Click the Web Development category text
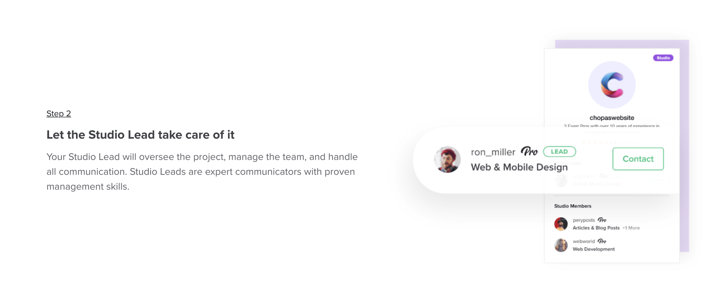Viewport: 716px width, 305px height. tap(594, 249)
